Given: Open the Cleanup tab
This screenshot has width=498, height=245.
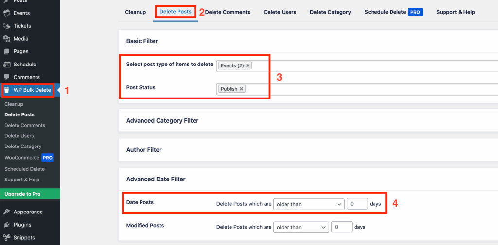Looking at the screenshot, I should click(136, 12).
